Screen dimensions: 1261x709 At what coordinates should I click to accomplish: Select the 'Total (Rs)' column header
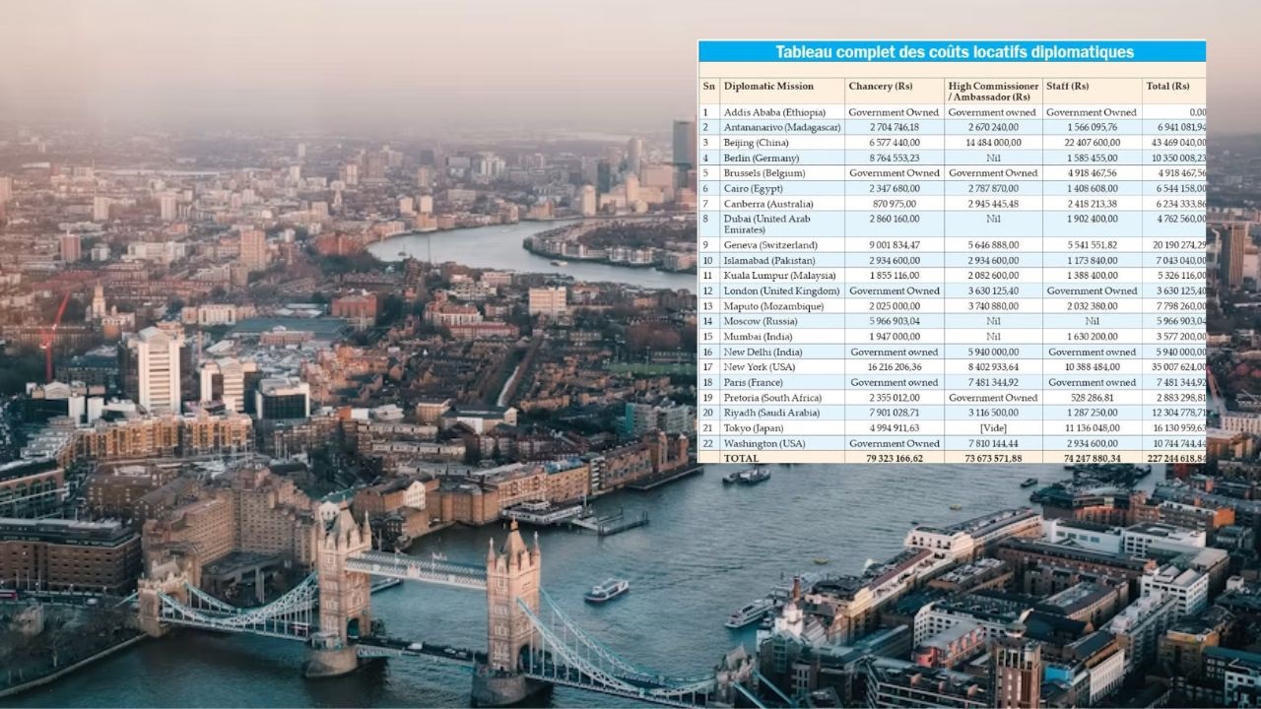pos(1168,87)
